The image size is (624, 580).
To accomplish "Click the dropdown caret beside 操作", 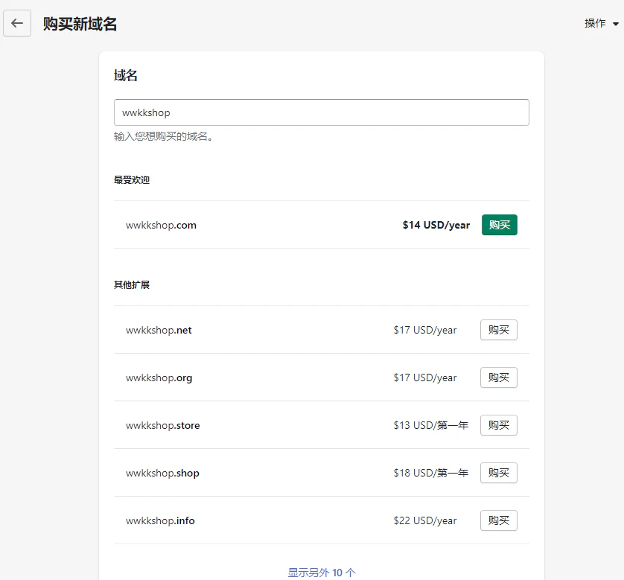I will 616,25.
